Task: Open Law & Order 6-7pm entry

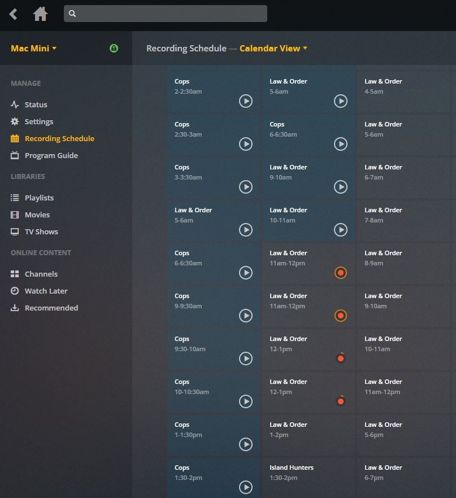Action: [403, 477]
